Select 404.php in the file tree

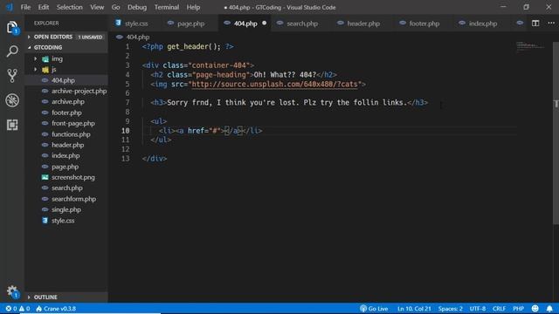pos(63,80)
